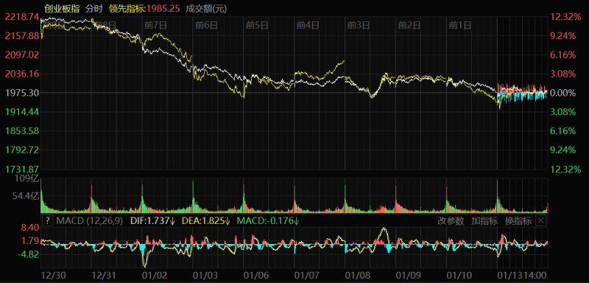The height and width of the screenshot is (283, 589).
Task: Click 加指标 to add an indicator
Action: pyautogui.click(x=484, y=221)
